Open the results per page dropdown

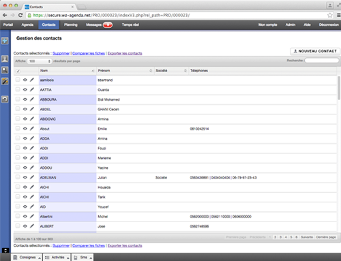click(x=40, y=61)
